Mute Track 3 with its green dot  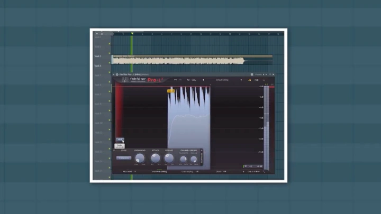point(110,62)
